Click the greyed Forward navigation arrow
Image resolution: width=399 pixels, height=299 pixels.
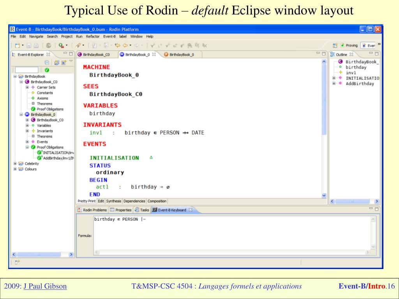pyautogui.click(x=136, y=46)
